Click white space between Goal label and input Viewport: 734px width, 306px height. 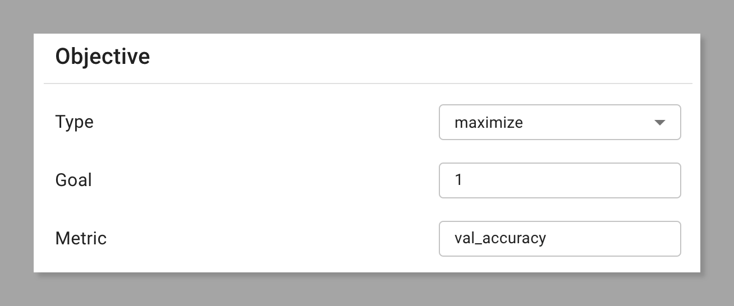265,180
